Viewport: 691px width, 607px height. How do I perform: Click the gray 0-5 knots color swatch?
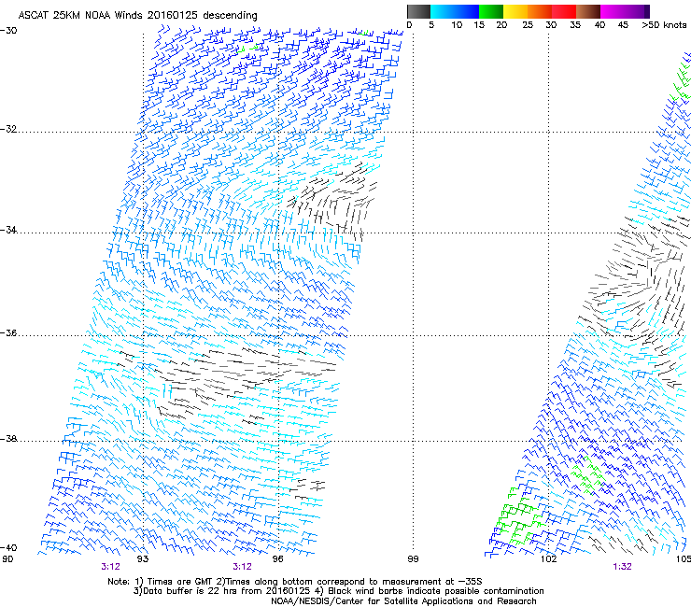coord(418,11)
